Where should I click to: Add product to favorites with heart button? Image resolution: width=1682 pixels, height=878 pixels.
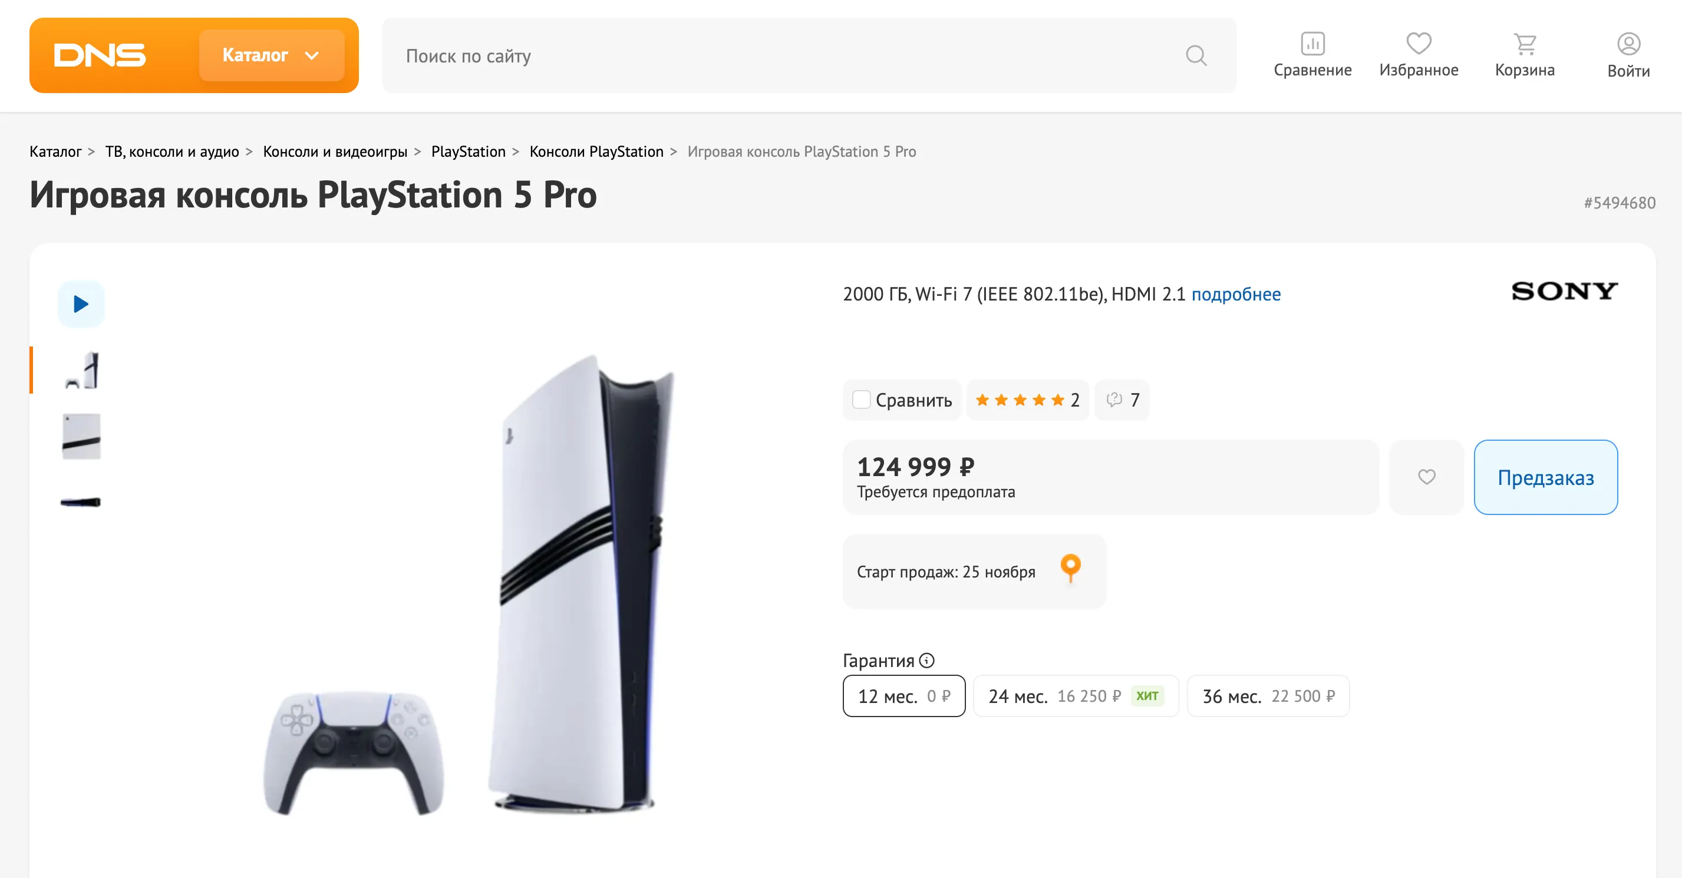click(1426, 477)
